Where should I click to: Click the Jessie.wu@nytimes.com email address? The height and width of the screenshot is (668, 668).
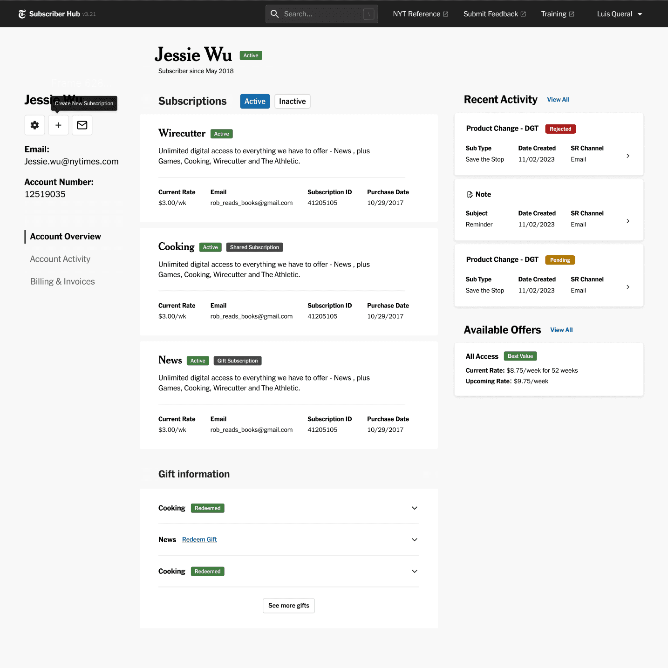point(72,162)
